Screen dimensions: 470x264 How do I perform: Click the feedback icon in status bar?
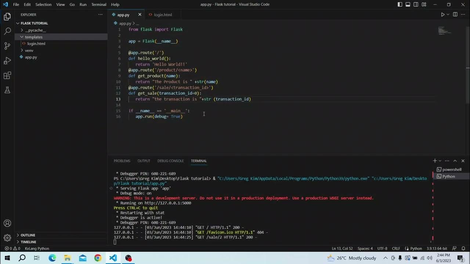point(454,248)
